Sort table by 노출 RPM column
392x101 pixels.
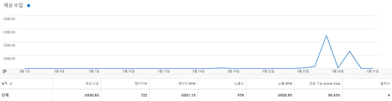click(285, 83)
